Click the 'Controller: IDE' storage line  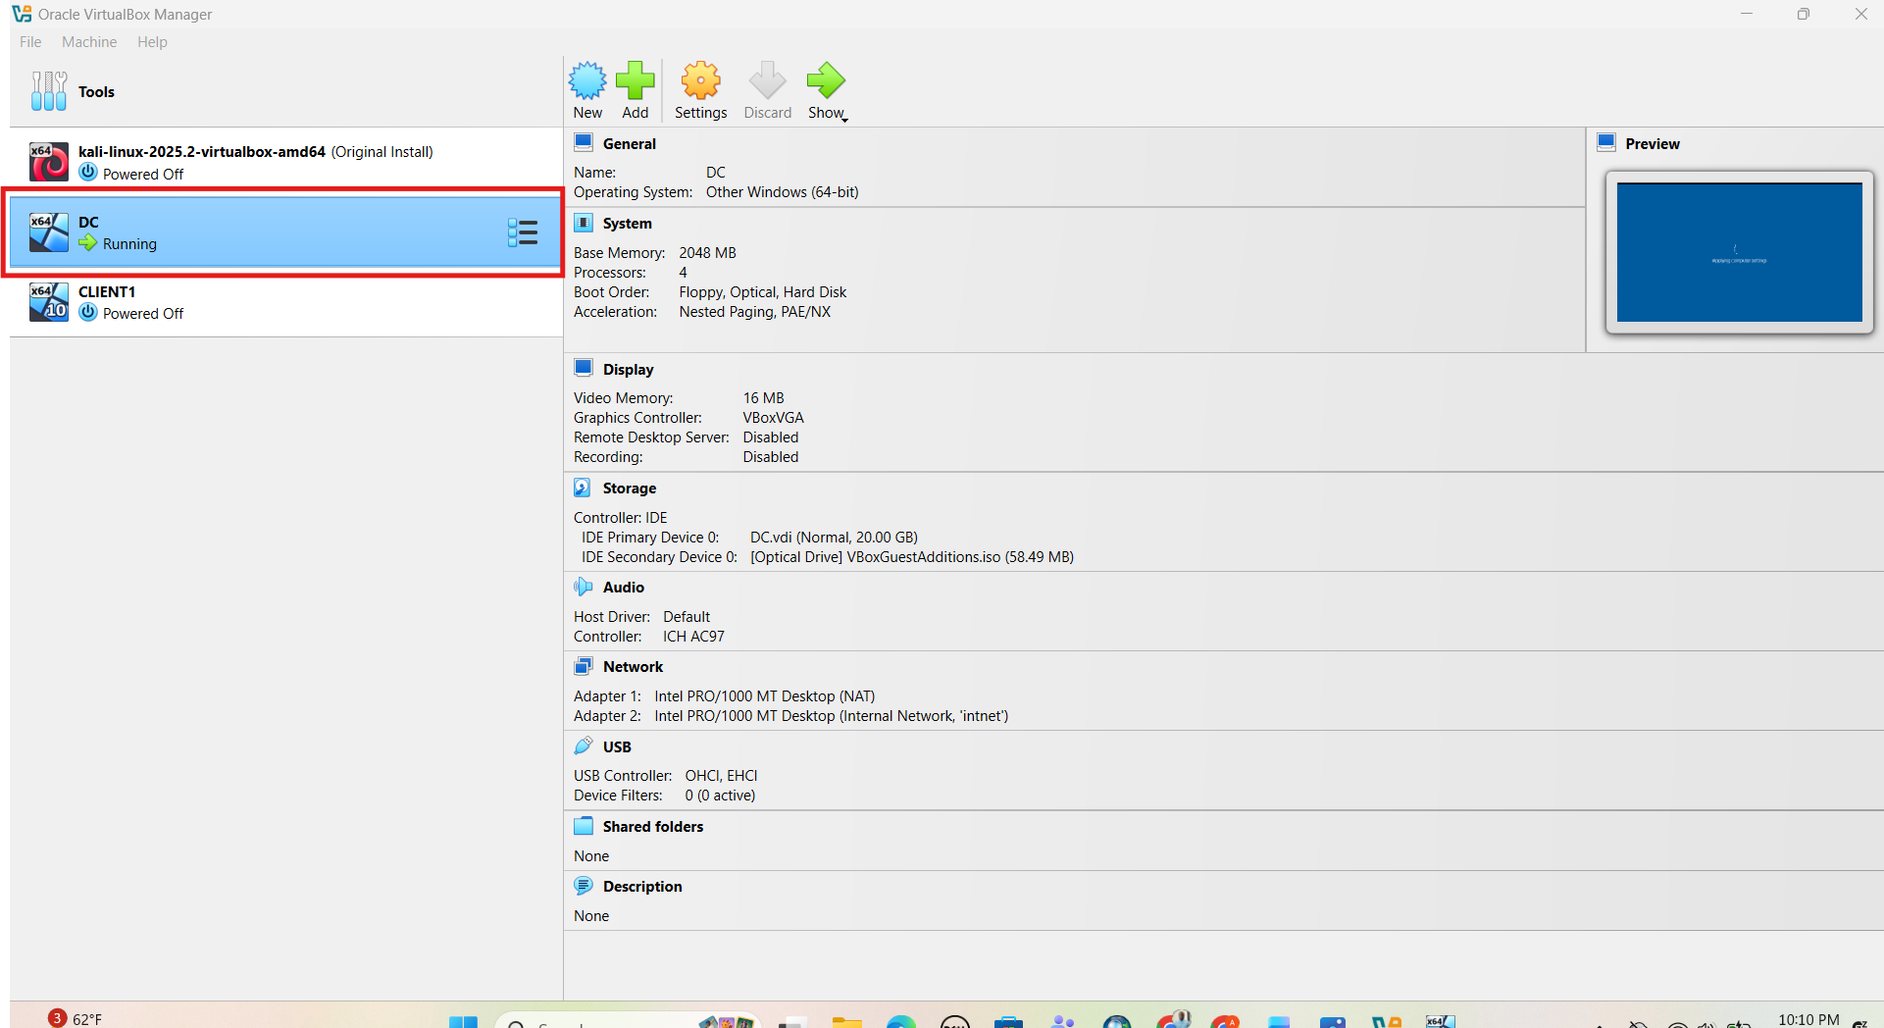point(620,518)
